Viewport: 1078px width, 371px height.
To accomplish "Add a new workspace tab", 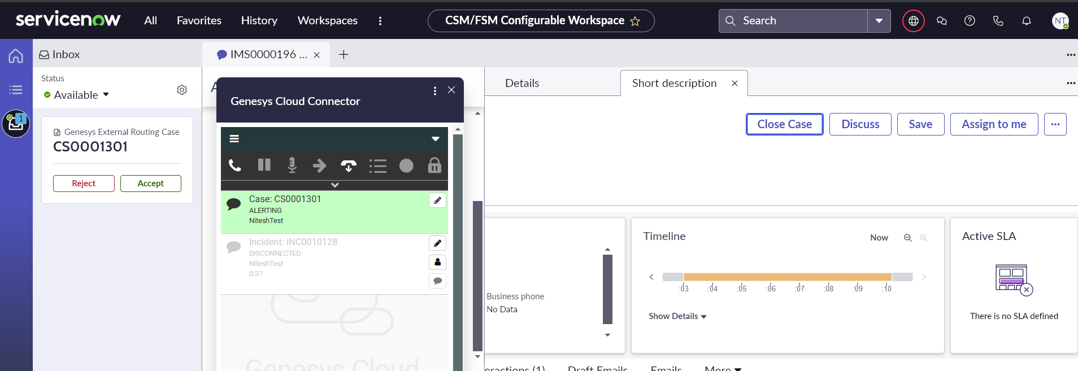I will point(344,55).
